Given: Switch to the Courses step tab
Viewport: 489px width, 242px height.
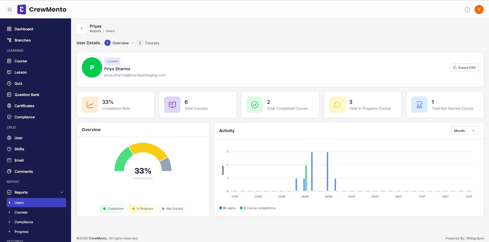Looking at the screenshot, I should click(x=148, y=43).
